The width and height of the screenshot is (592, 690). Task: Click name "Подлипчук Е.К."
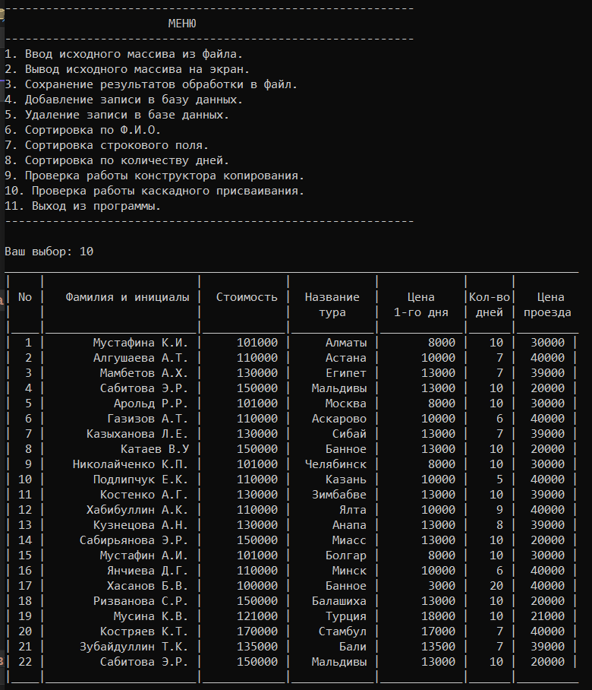pos(140,480)
